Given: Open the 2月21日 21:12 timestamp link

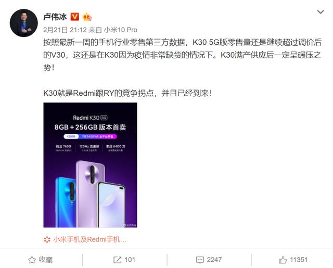Looking at the screenshot, I should tap(65, 30).
